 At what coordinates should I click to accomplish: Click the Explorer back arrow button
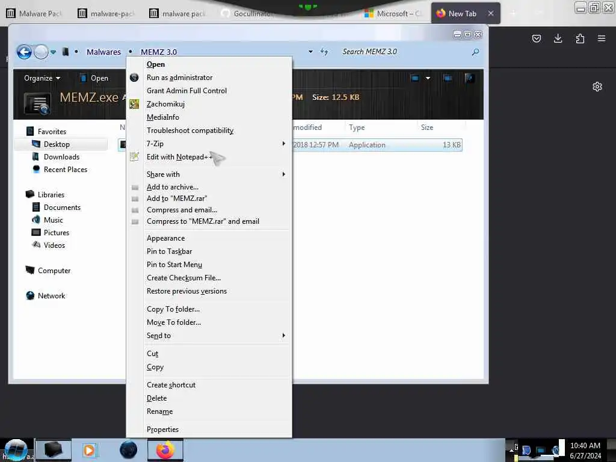tap(24, 52)
